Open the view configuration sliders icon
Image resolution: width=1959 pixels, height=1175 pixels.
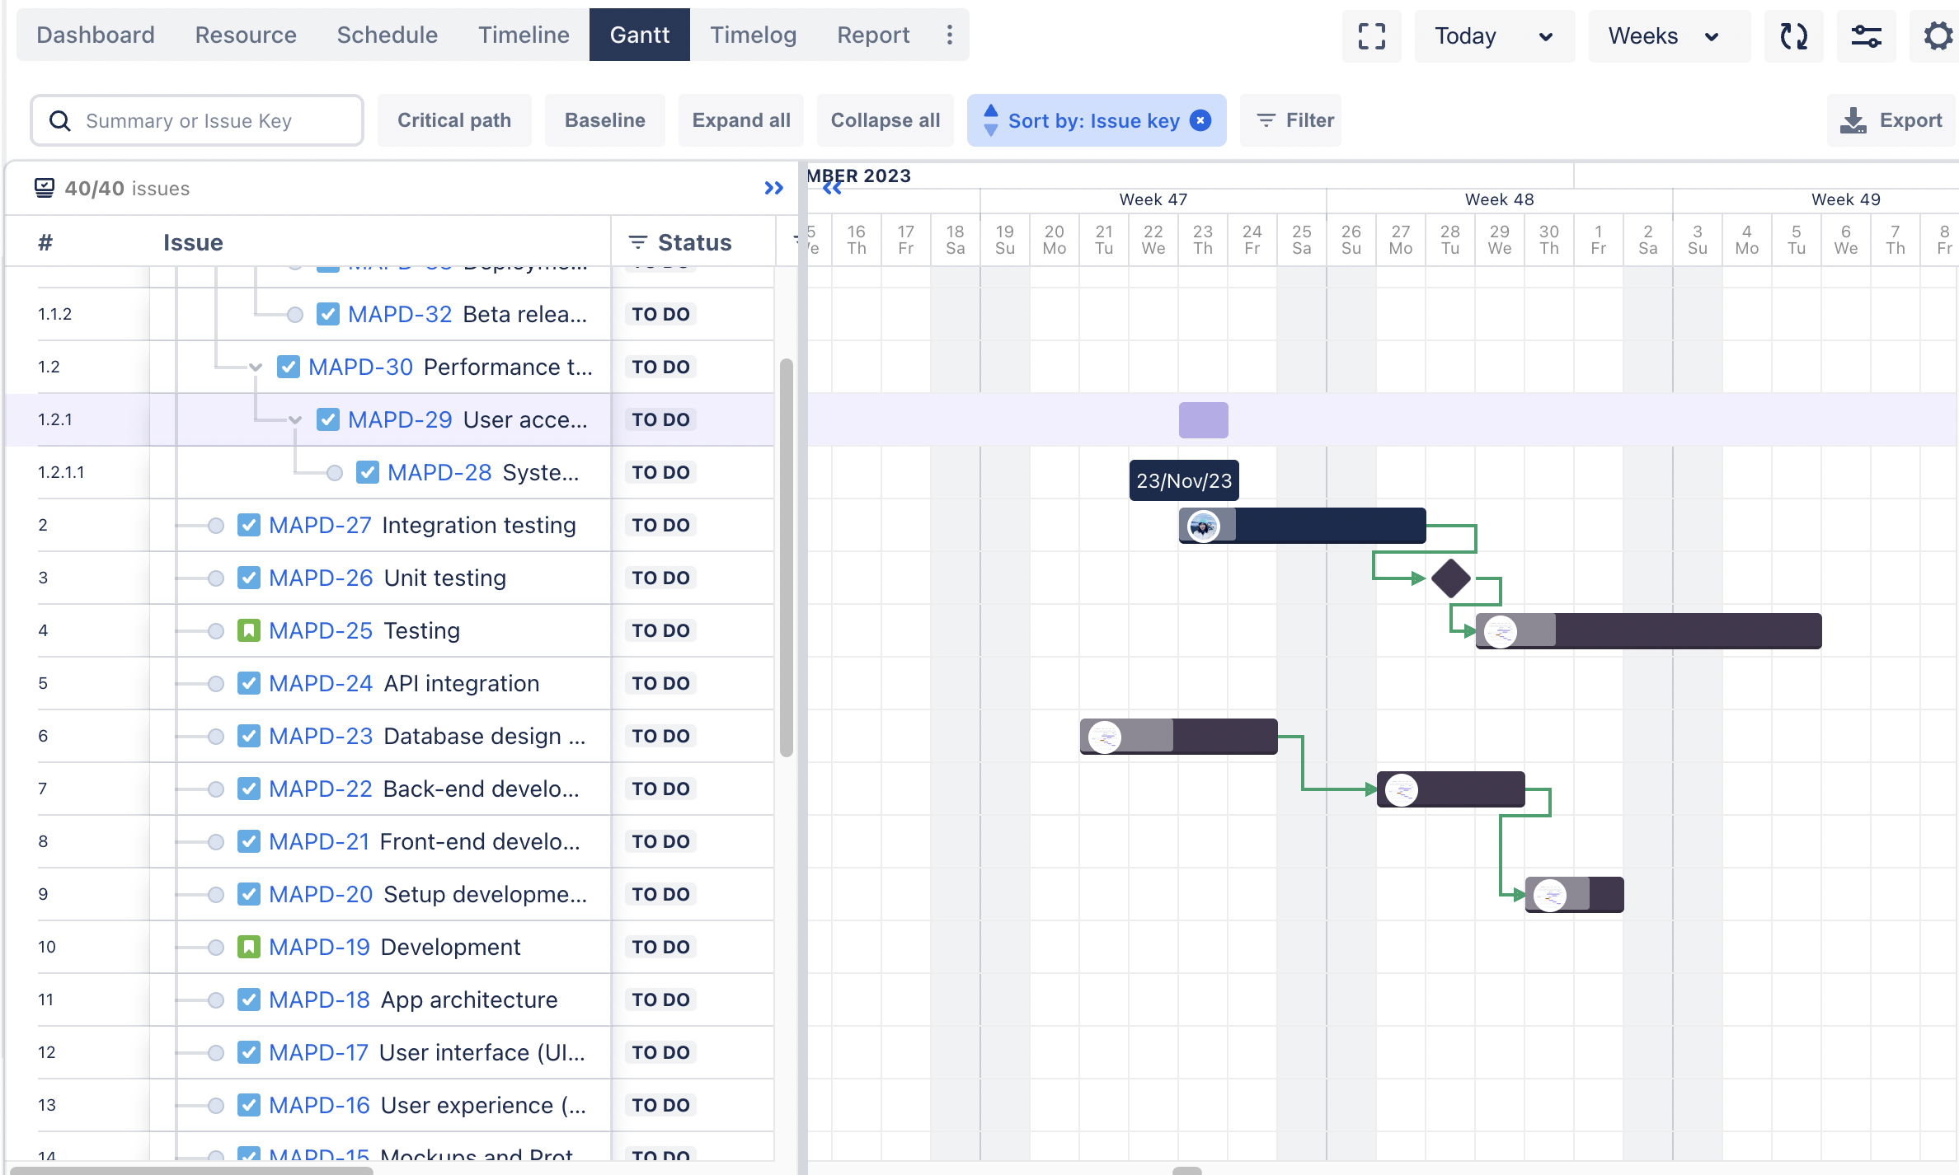1867,36
